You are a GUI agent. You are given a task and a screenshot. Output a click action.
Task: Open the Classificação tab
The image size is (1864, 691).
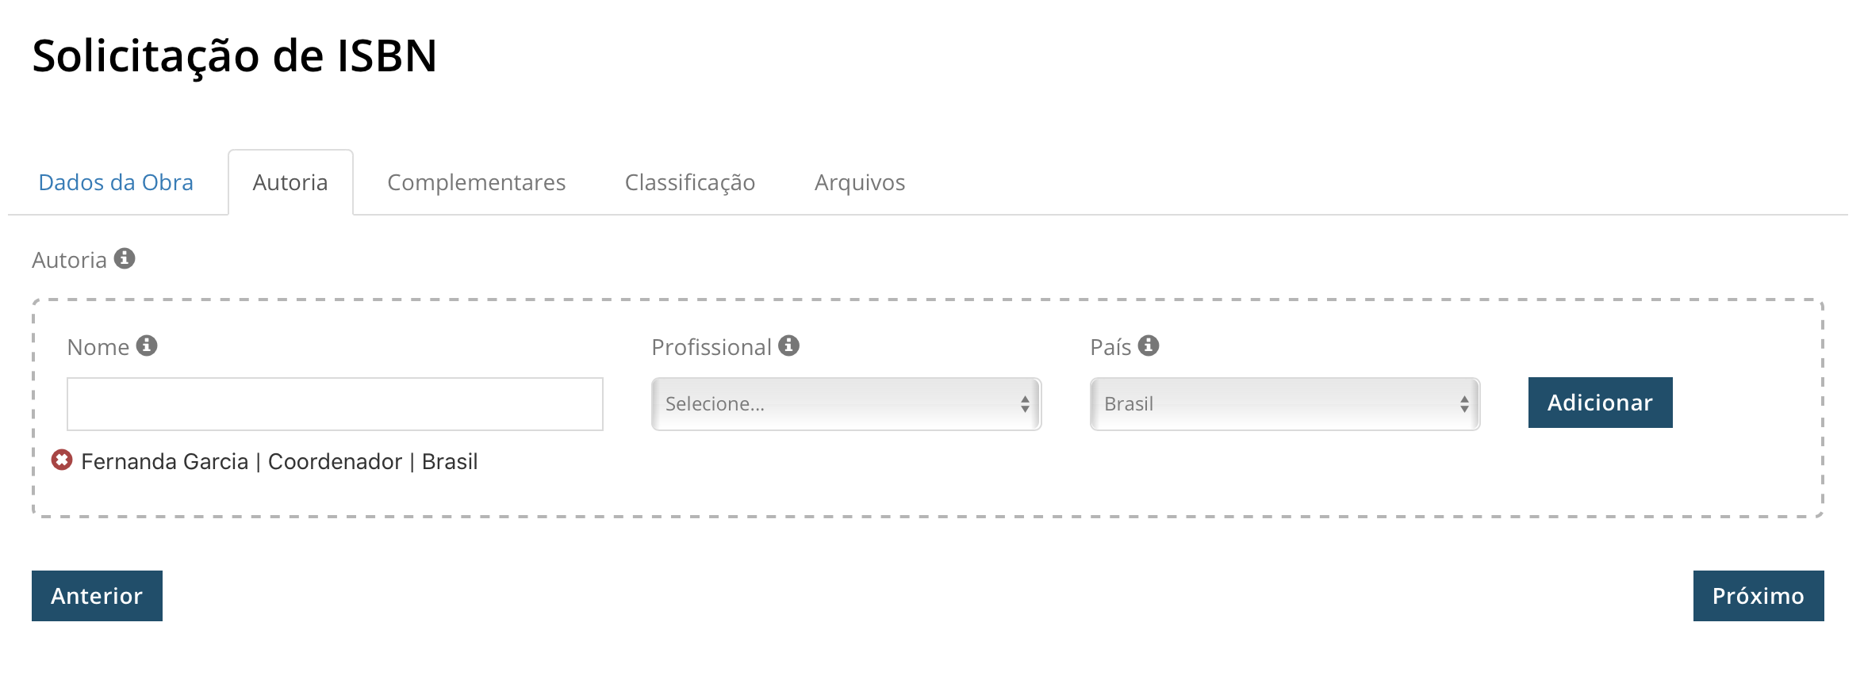(690, 182)
